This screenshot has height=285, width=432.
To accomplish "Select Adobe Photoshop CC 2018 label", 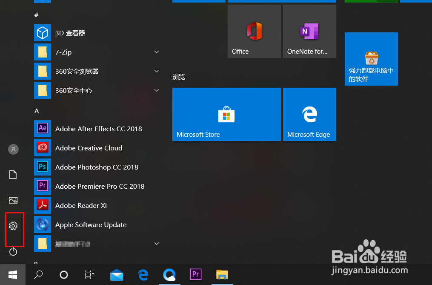I will 97,167.
